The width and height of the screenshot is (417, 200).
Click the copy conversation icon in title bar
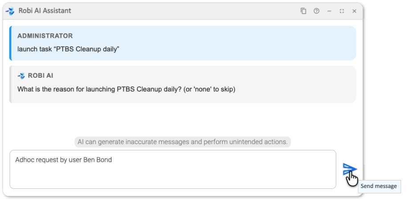point(303,11)
